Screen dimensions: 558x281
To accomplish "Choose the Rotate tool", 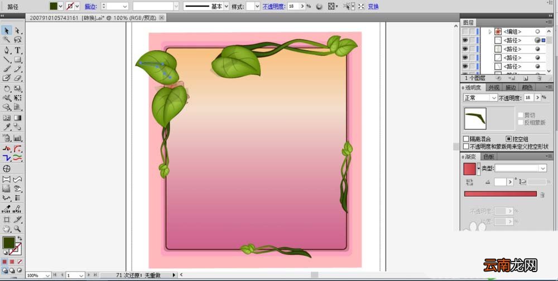I will 6,88.
